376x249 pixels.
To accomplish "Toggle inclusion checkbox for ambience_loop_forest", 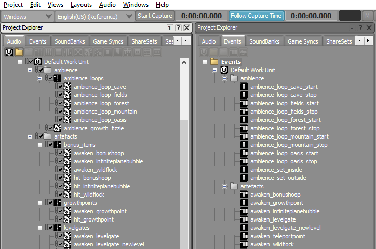I will coord(60,103).
